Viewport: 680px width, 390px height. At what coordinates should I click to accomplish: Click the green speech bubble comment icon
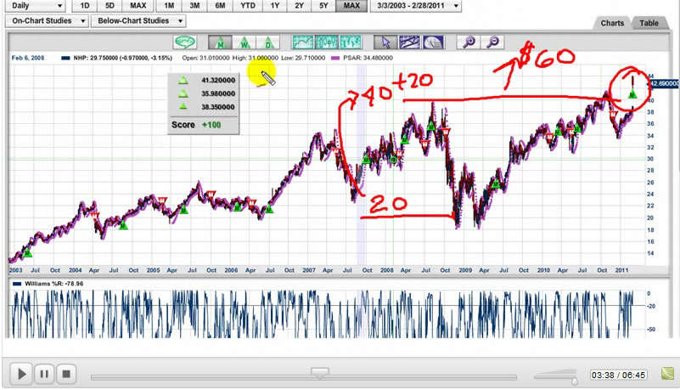[185, 42]
